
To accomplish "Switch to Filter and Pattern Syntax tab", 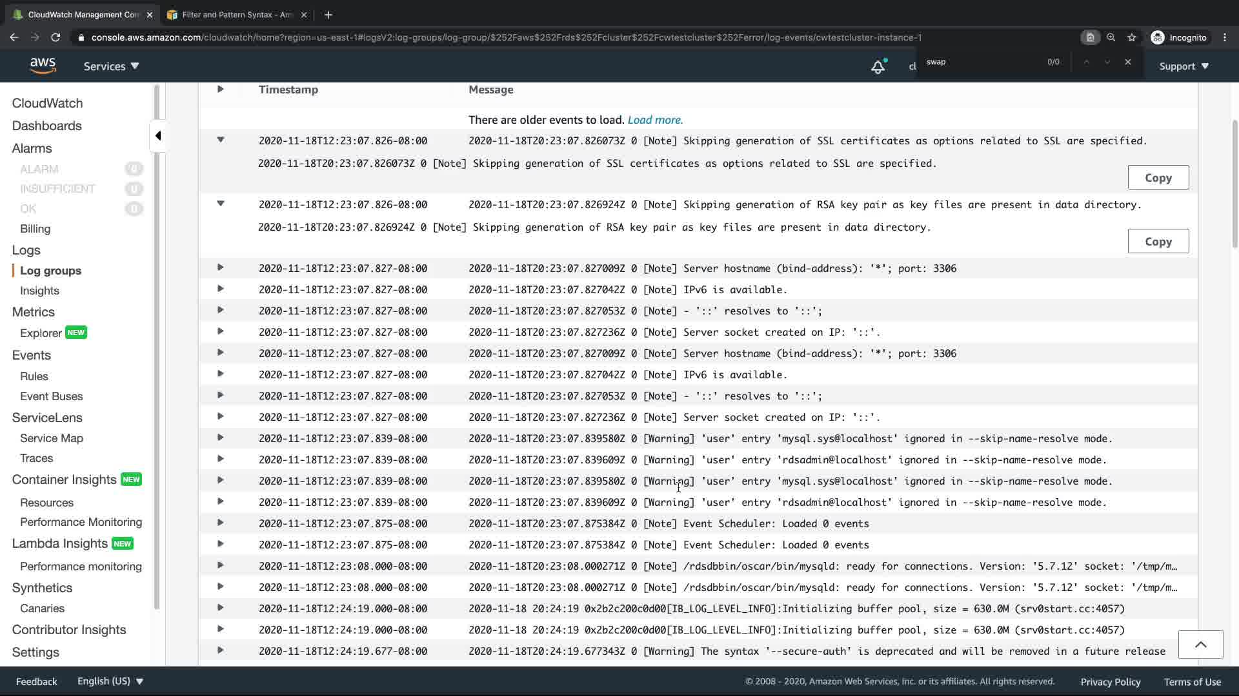I will (237, 14).
